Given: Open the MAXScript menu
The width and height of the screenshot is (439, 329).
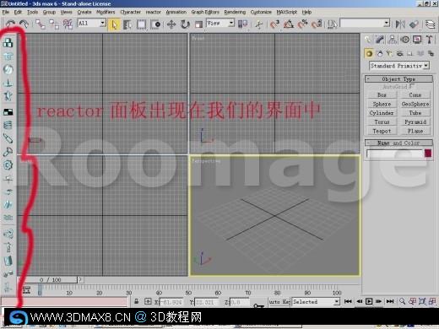Looking at the screenshot, I should (x=286, y=12).
